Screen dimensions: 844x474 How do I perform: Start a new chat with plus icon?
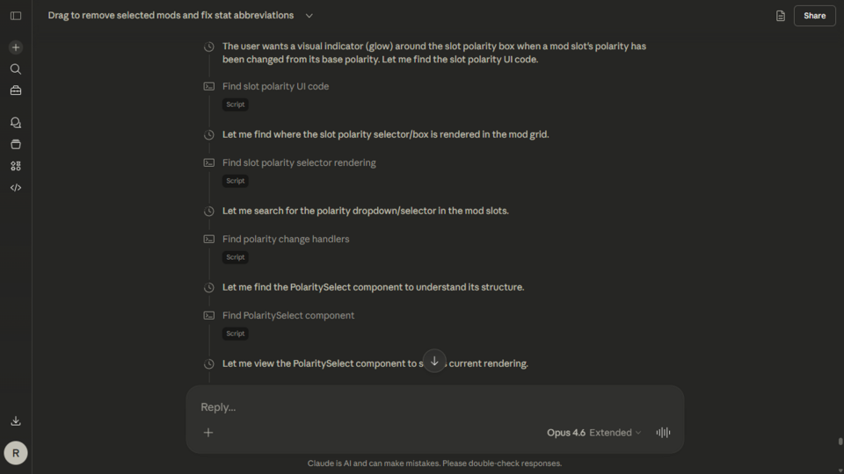pyautogui.click(x=16, y=47)
